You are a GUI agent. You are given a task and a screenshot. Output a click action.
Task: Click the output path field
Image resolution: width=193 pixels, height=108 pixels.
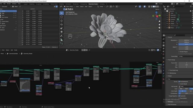(x=179, y=79)
